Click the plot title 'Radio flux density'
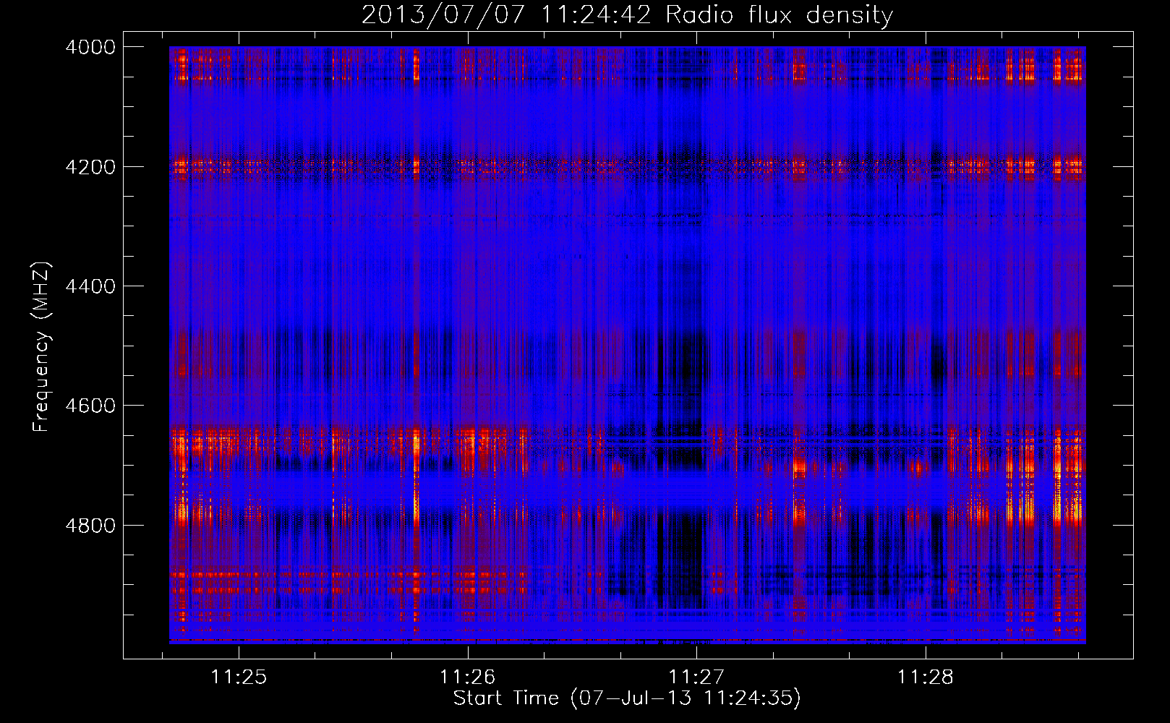The height and width of the screenshot is (723, 1170). coord(780,15)
